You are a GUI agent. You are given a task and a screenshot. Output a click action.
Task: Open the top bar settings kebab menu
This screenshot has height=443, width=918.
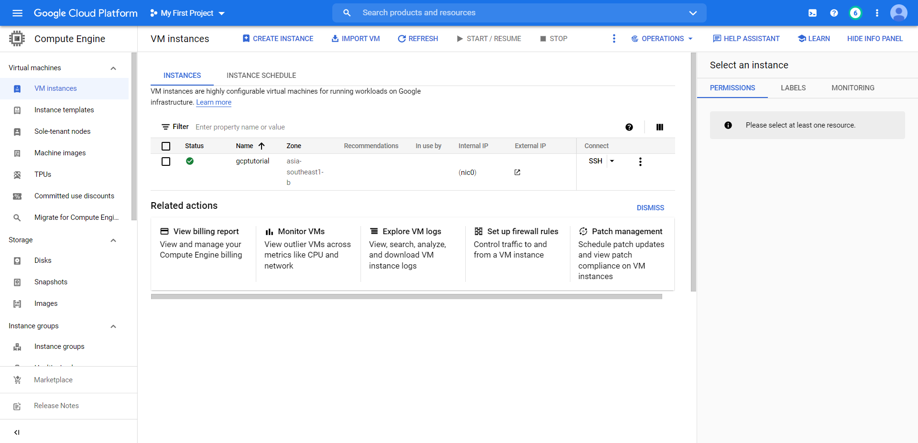877,13
